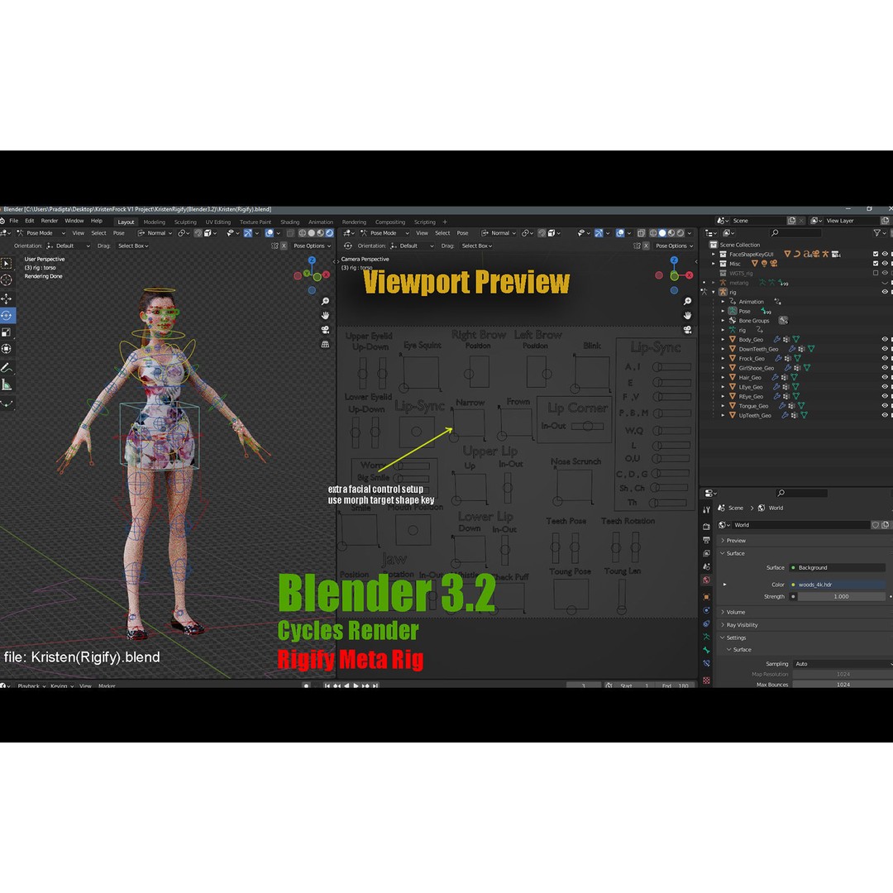Open the Render menu
This screenshot has height=893, width=893.
pyautogui.click(x=50, y=221)
